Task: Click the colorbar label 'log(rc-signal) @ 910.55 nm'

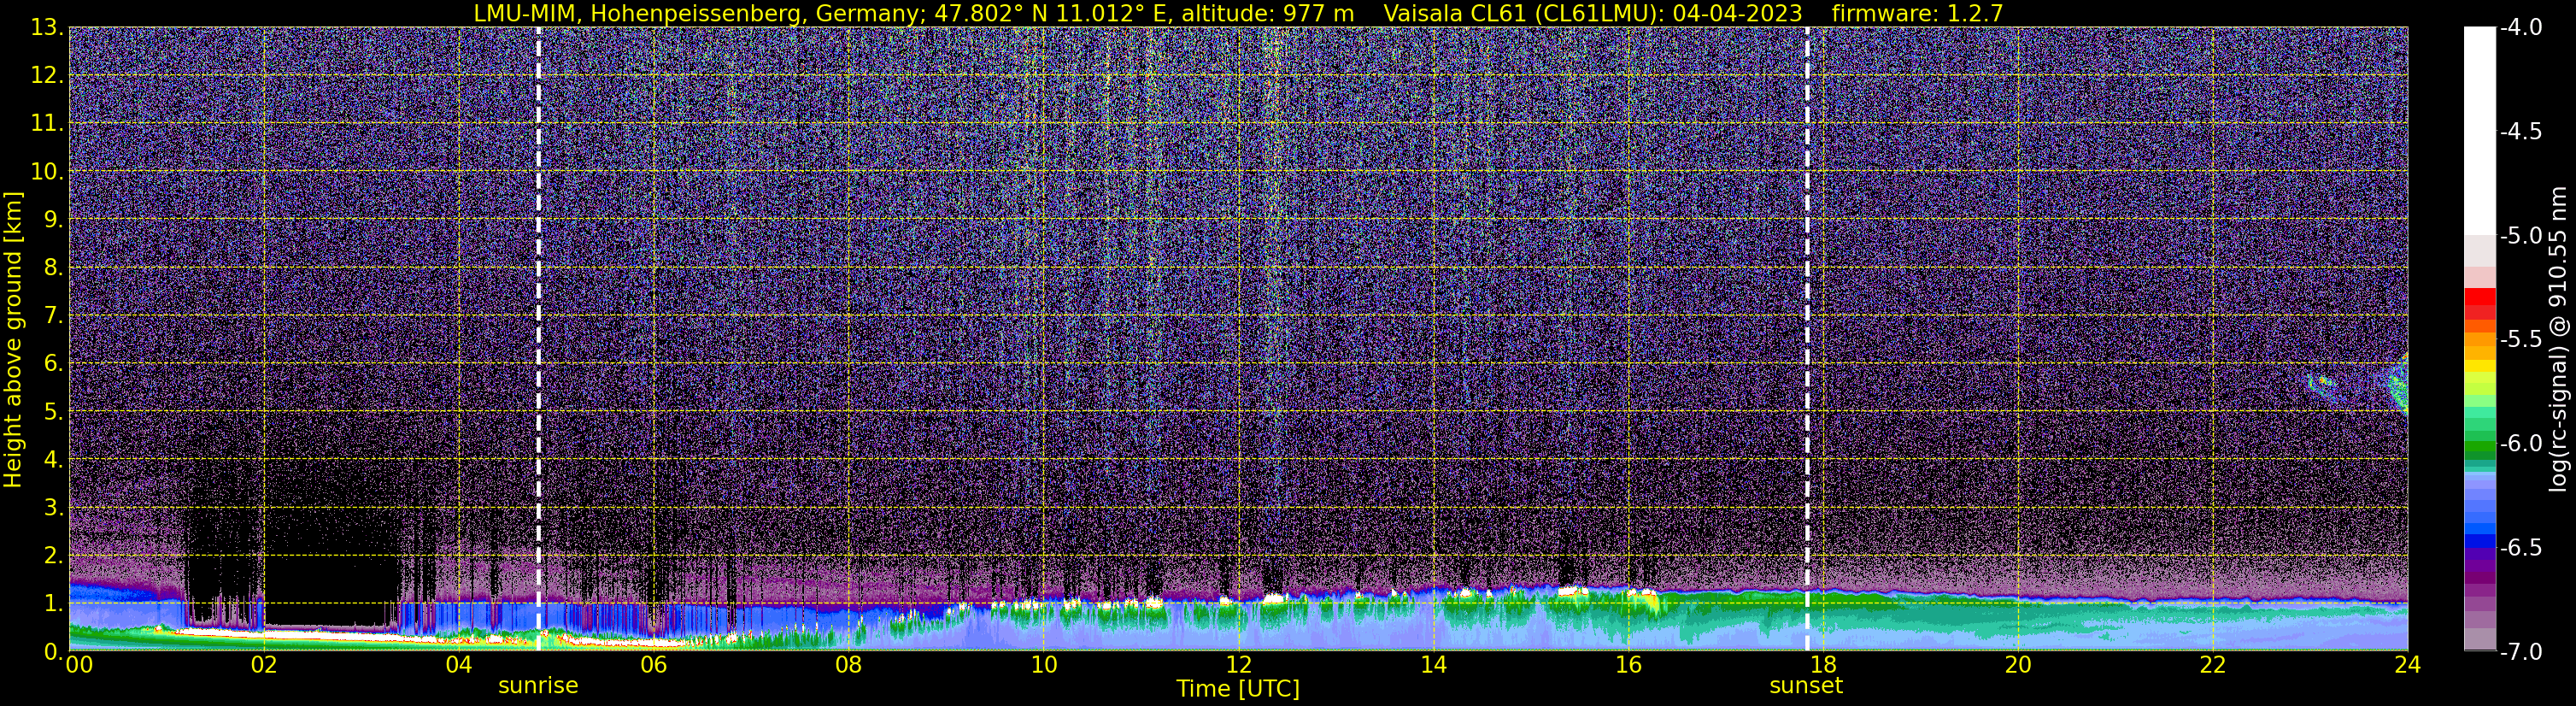Action: coord(2558,339)
